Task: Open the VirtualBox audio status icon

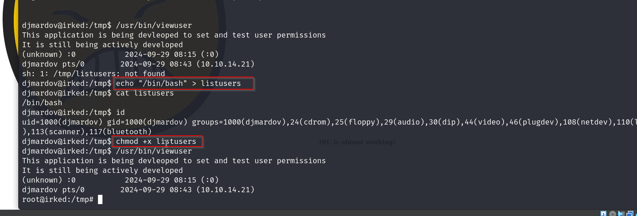Action: tap(621, 214)
